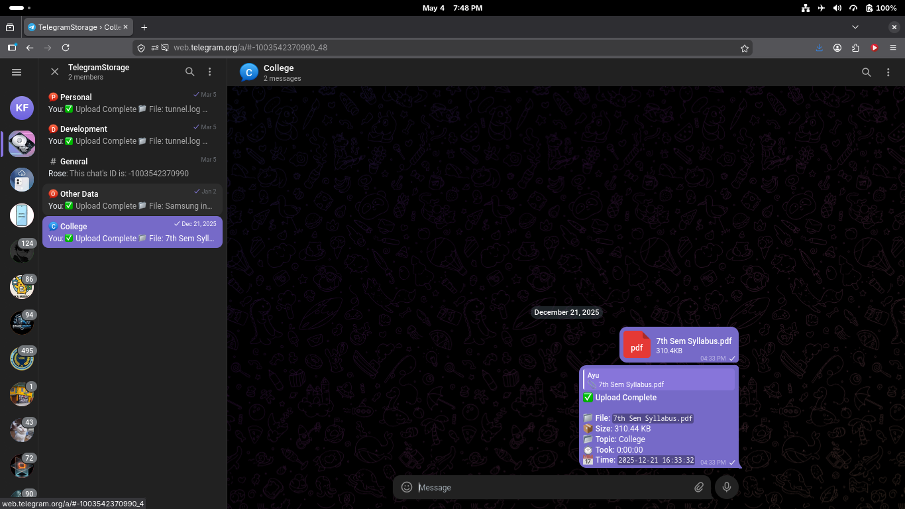
Task: Open the chat with 124 unread badge
Action: [22, 251]
